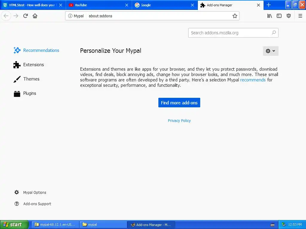Click the search magnifier icon
This screenshot has width=306, height=229.
(x=274, y=33)
